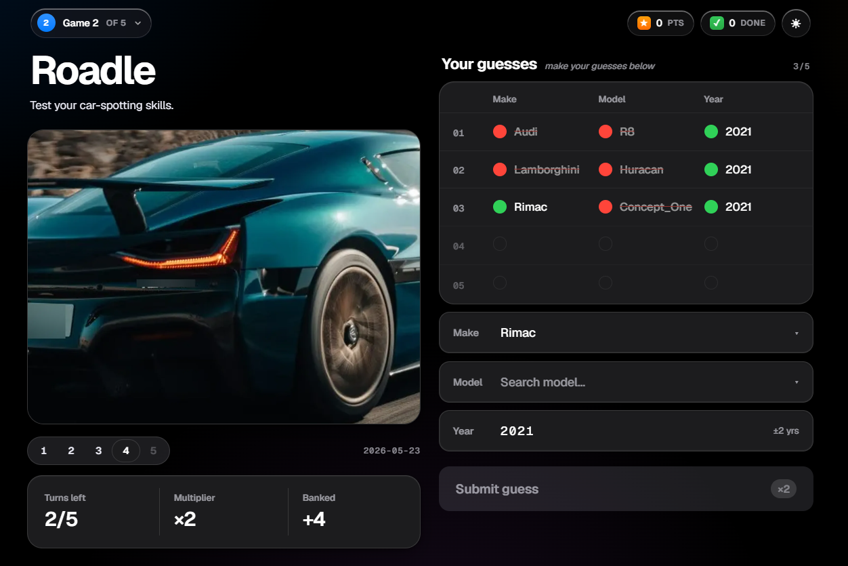Click the orange star points icon
This screenshot has height=566, width=848.
644,23
